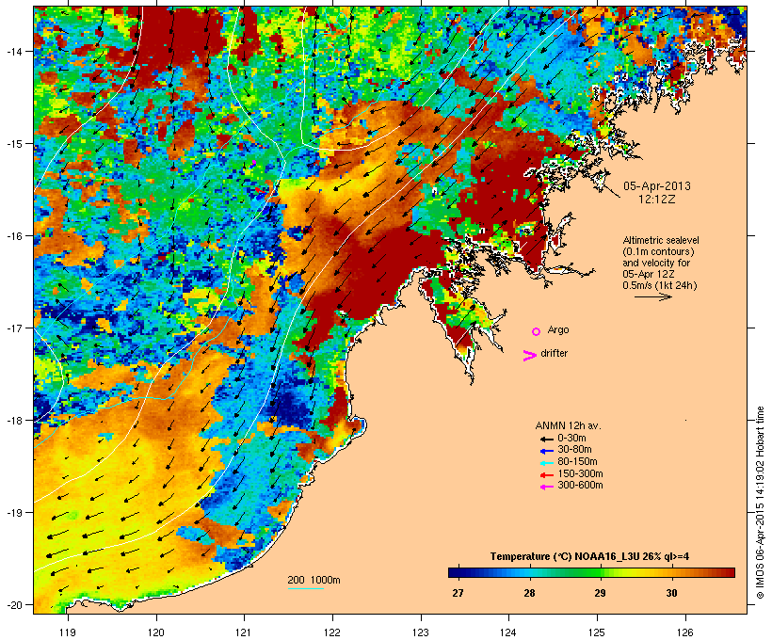The image size is (772, 640).
Task: Click the '05-Apr 12Z' text
Action: click(x=649, y=274)
